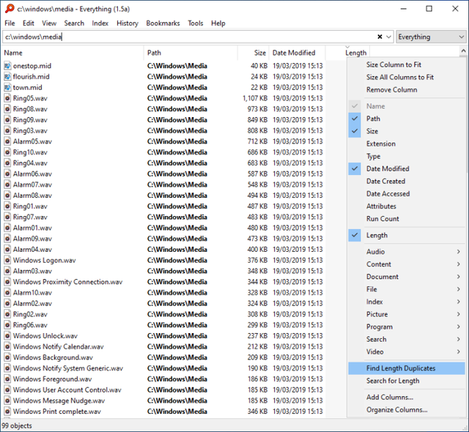Enable the Extension column
Viewport: 469px width, 432px height.
coord(407,144)
